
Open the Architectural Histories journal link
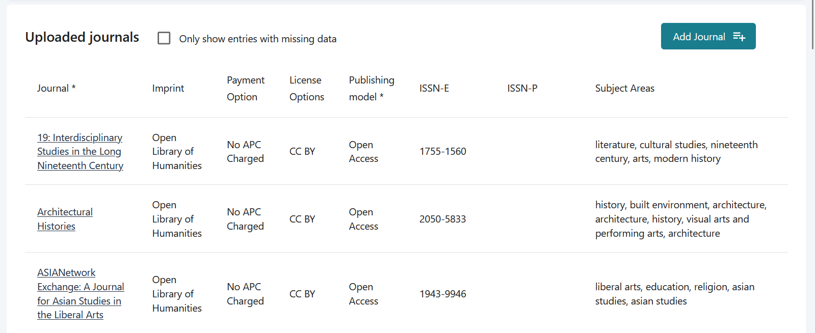(65, 219)
